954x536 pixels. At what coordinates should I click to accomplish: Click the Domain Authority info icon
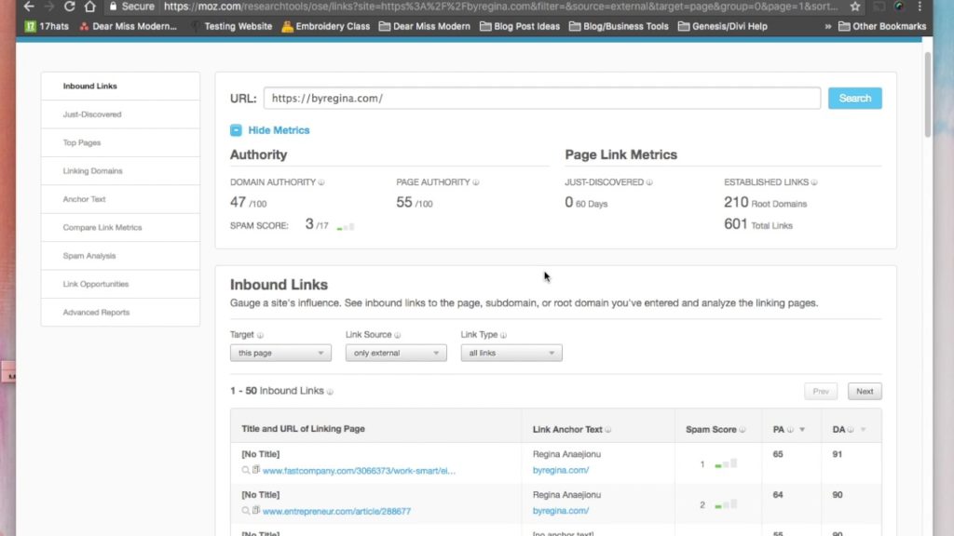pyautogui.click(x=321, y=182)
